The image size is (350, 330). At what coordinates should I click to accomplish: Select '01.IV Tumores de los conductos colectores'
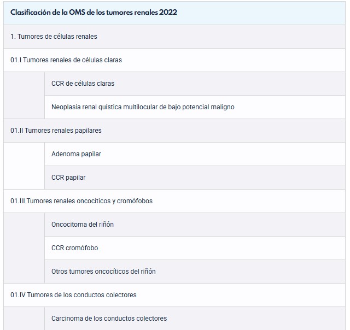pyautogui.click(x=73, y=295)
